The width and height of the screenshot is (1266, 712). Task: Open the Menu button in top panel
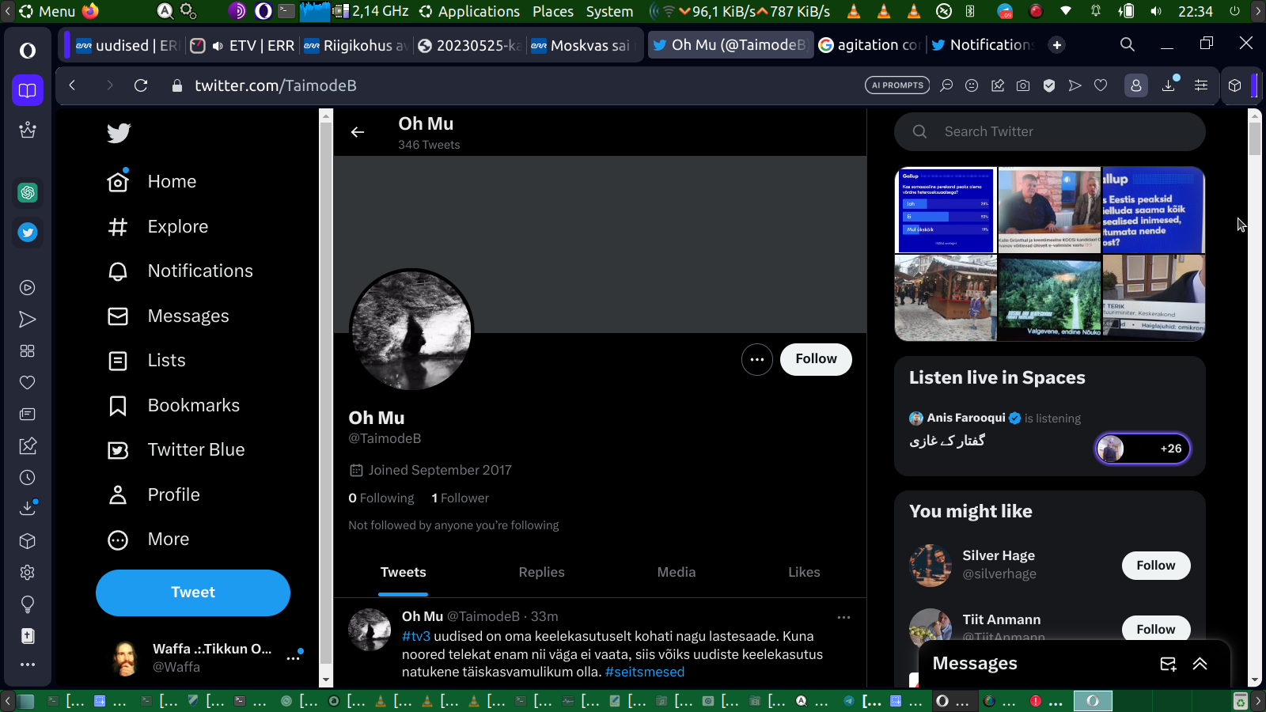pos(47,11)
